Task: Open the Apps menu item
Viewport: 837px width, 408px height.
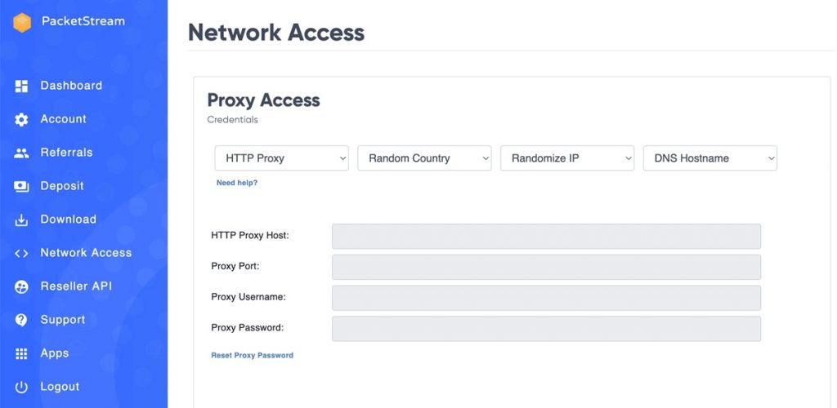Action: (x=54, y=353)
